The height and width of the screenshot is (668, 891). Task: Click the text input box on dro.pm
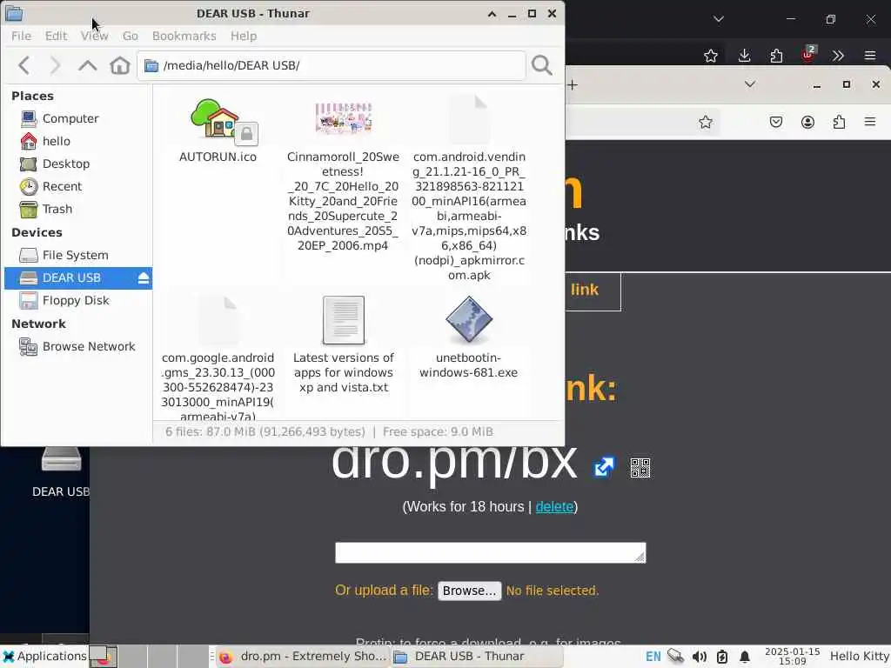click(491, 552)
